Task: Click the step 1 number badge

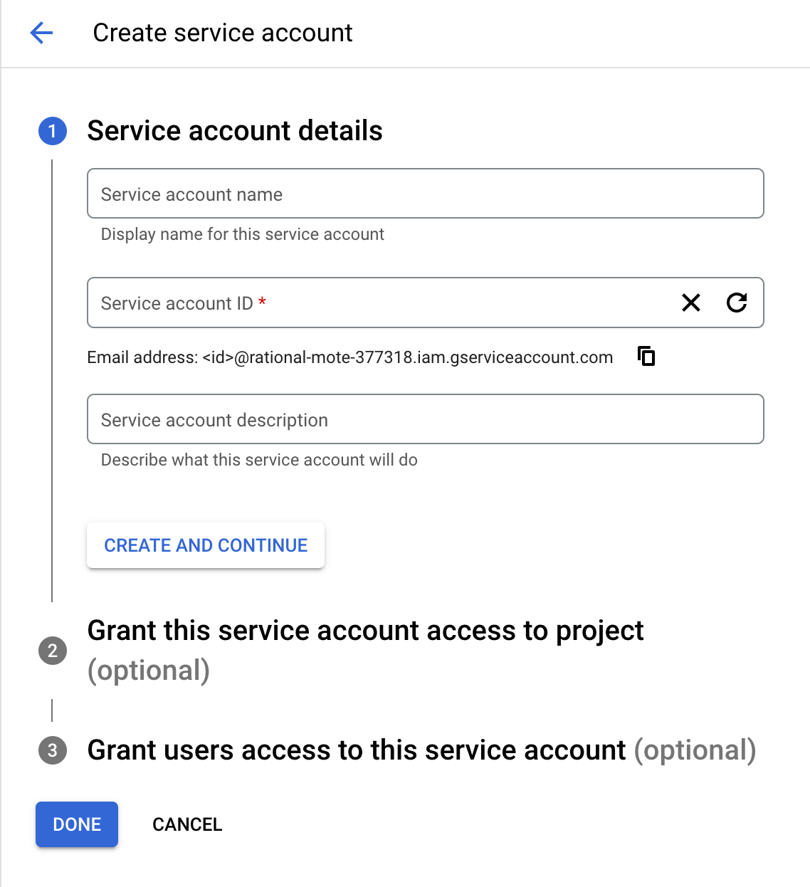Action: tap(53, 131)
